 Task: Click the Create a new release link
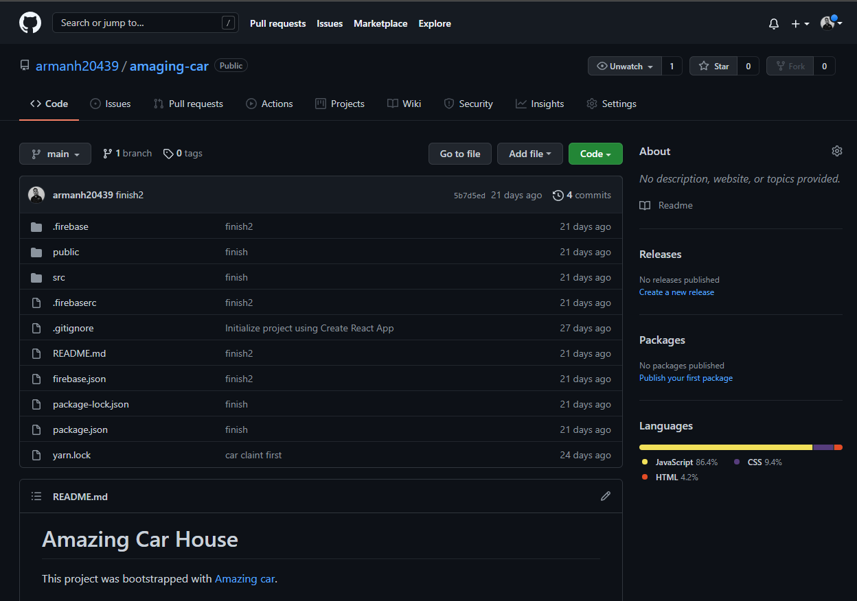(676, 292)
